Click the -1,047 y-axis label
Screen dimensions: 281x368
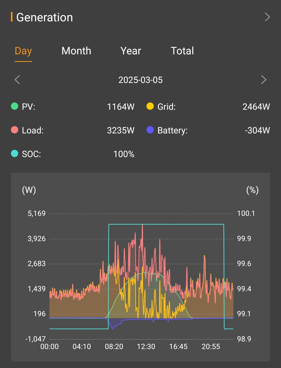[x=35, y=339]
